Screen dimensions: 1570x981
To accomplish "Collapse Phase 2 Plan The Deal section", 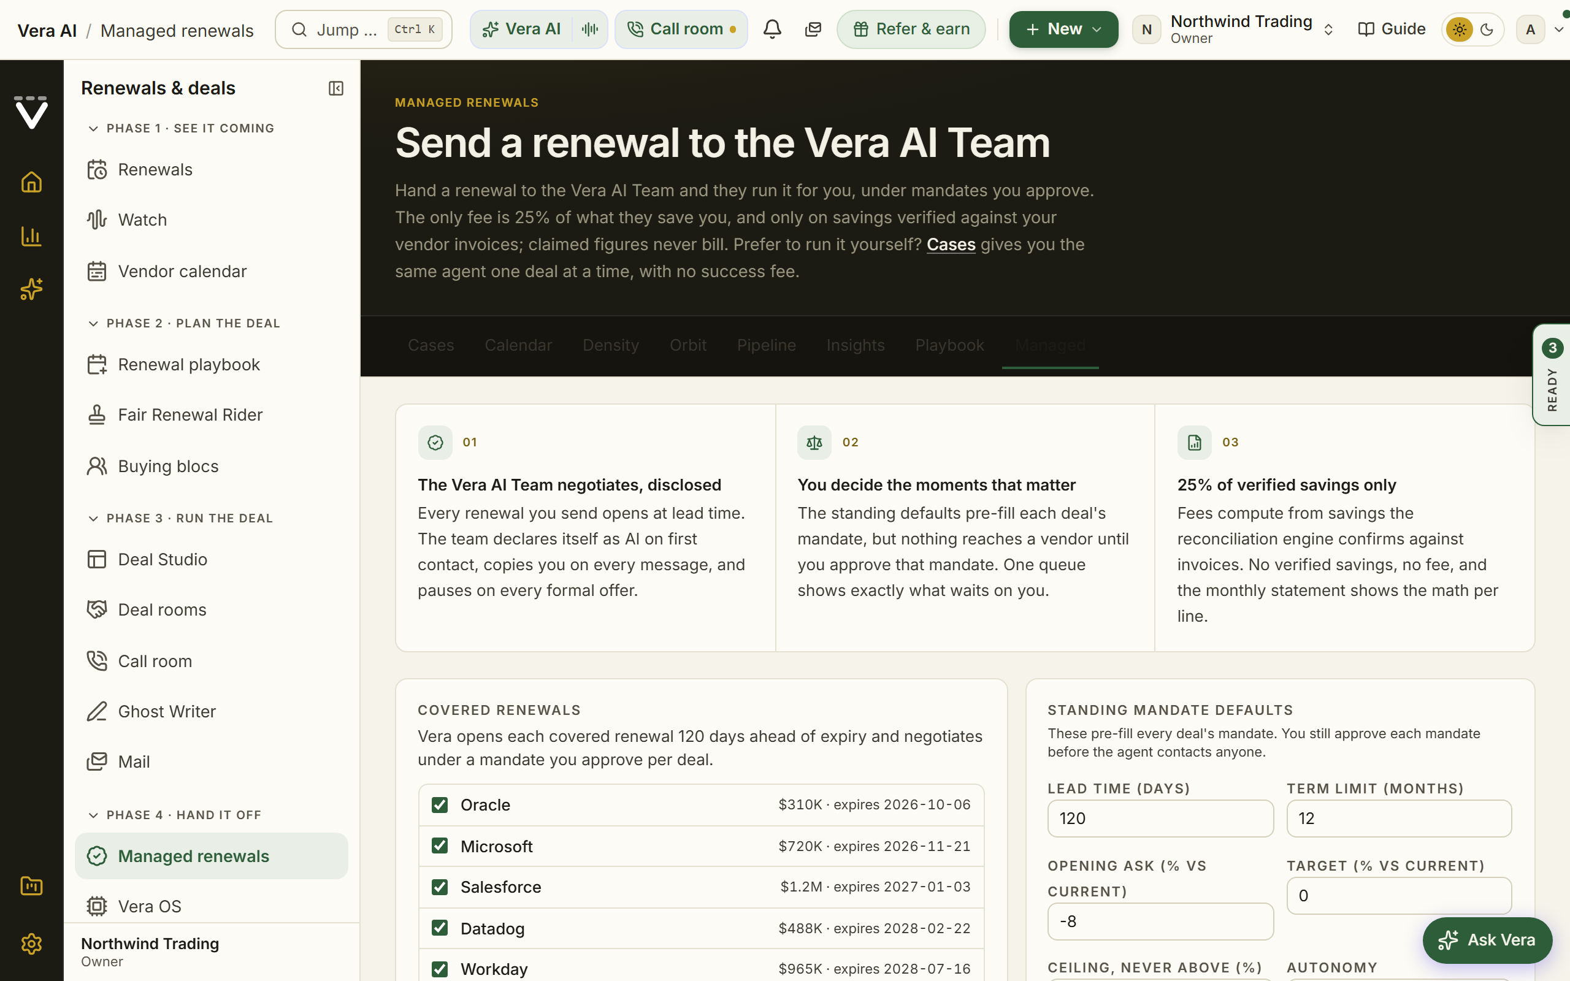I will pos(183,323).
